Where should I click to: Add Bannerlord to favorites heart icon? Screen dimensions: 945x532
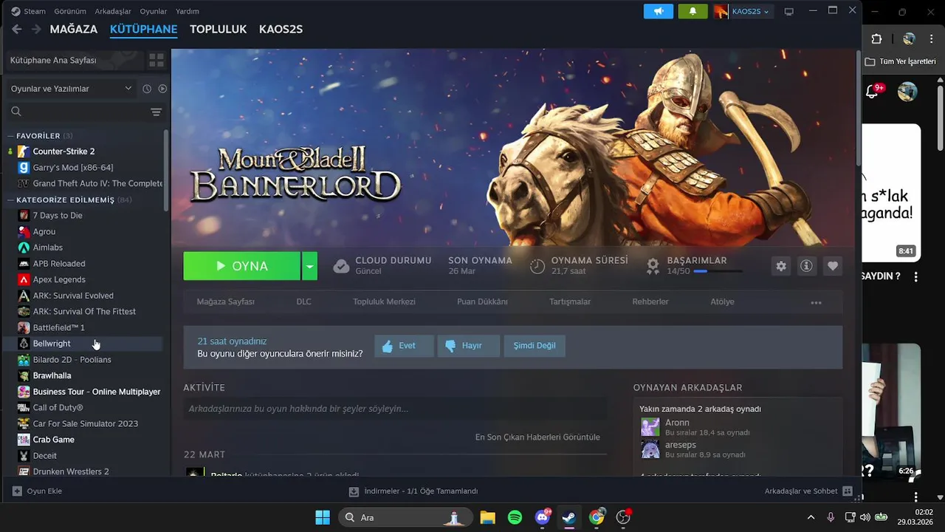[833, 266]
